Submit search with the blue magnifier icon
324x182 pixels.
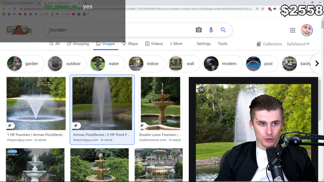[223, 30]
